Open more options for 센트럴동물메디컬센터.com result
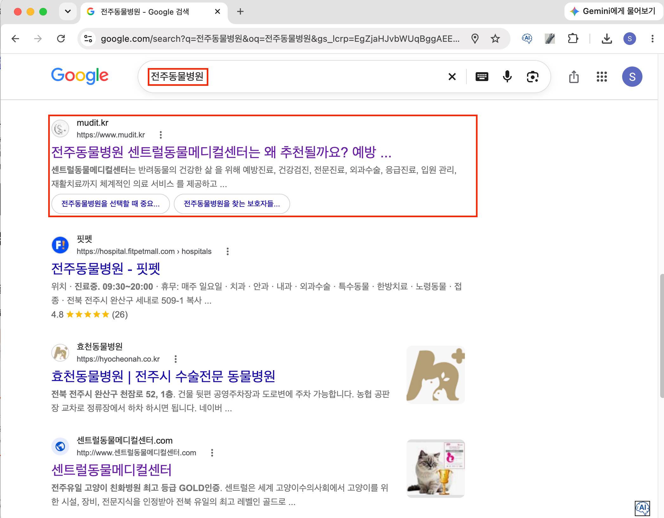 (x=212, y=452)
